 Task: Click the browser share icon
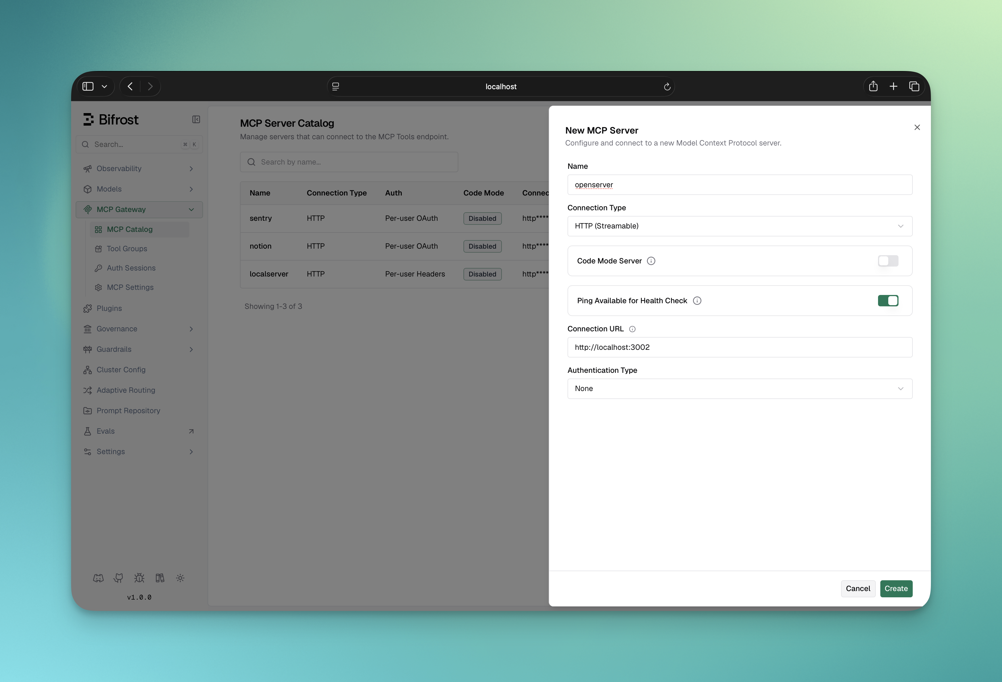(873, 86)
